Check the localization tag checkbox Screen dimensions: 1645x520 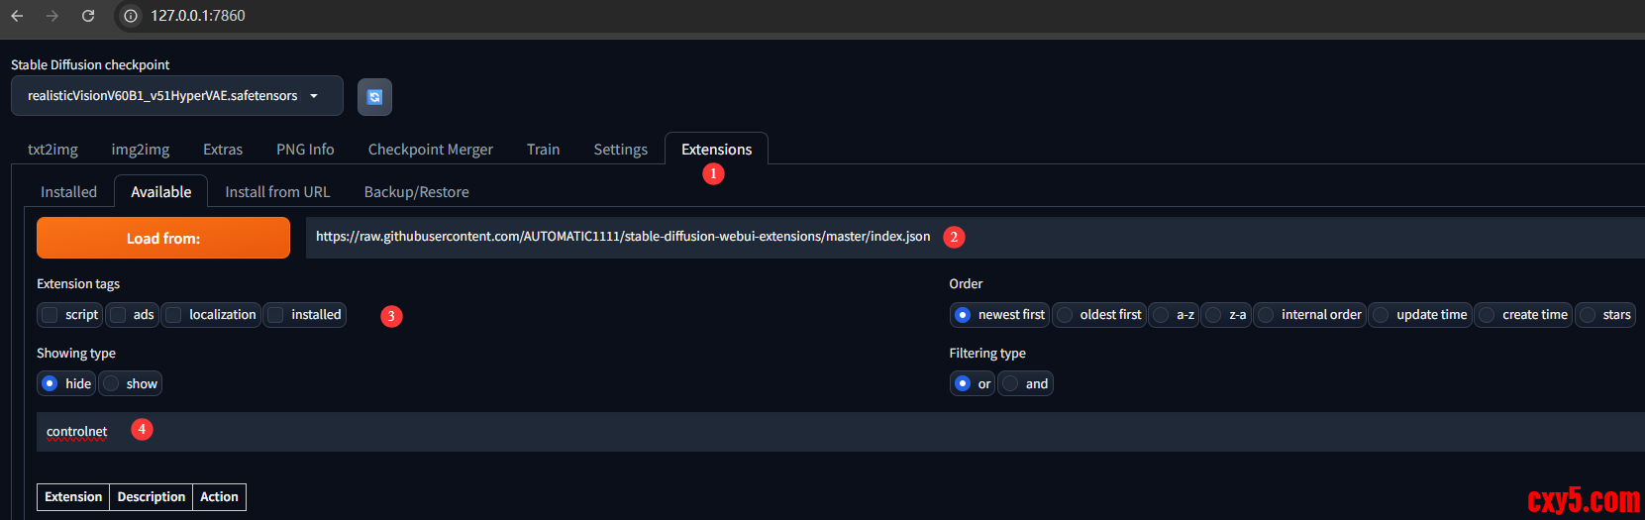pos(174,315)
